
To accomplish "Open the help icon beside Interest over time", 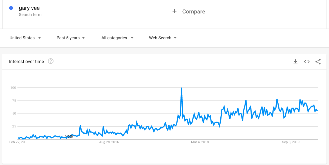I will (51, 61).
